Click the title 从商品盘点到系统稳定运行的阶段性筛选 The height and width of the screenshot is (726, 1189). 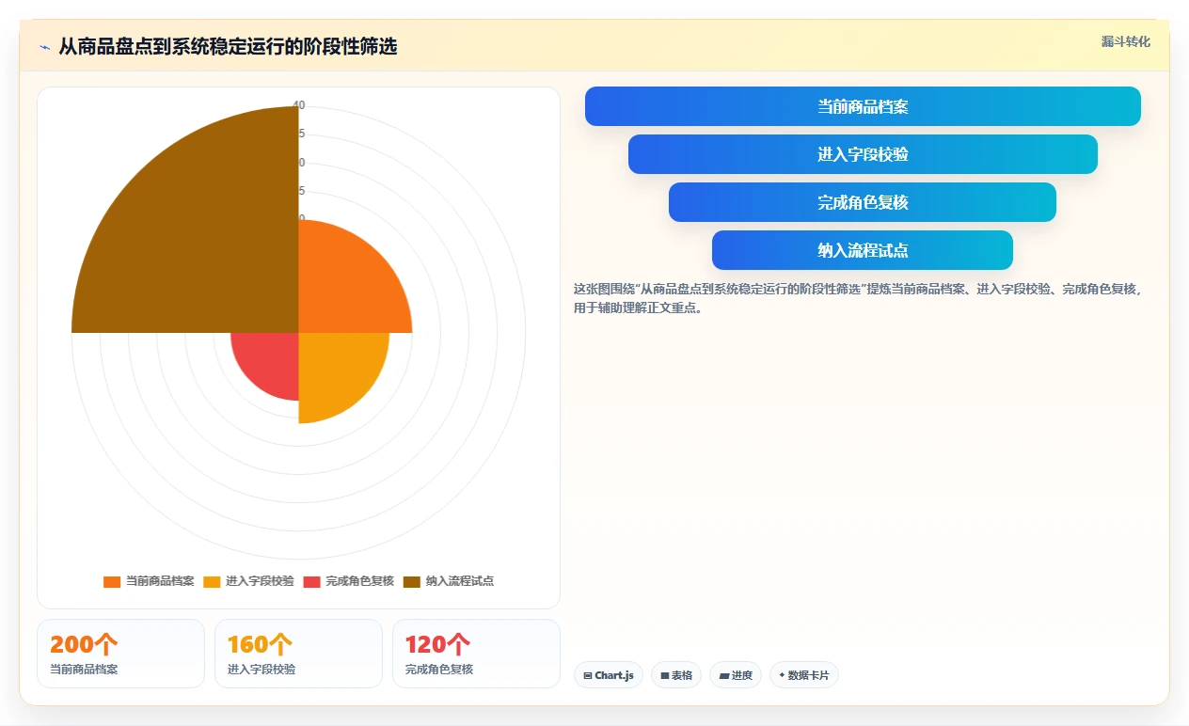coord(228,46)
